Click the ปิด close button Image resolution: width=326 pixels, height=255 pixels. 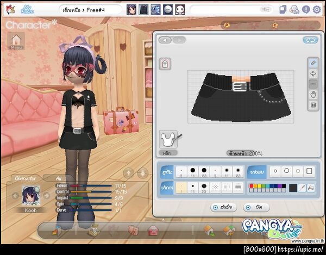click(256, 207)
